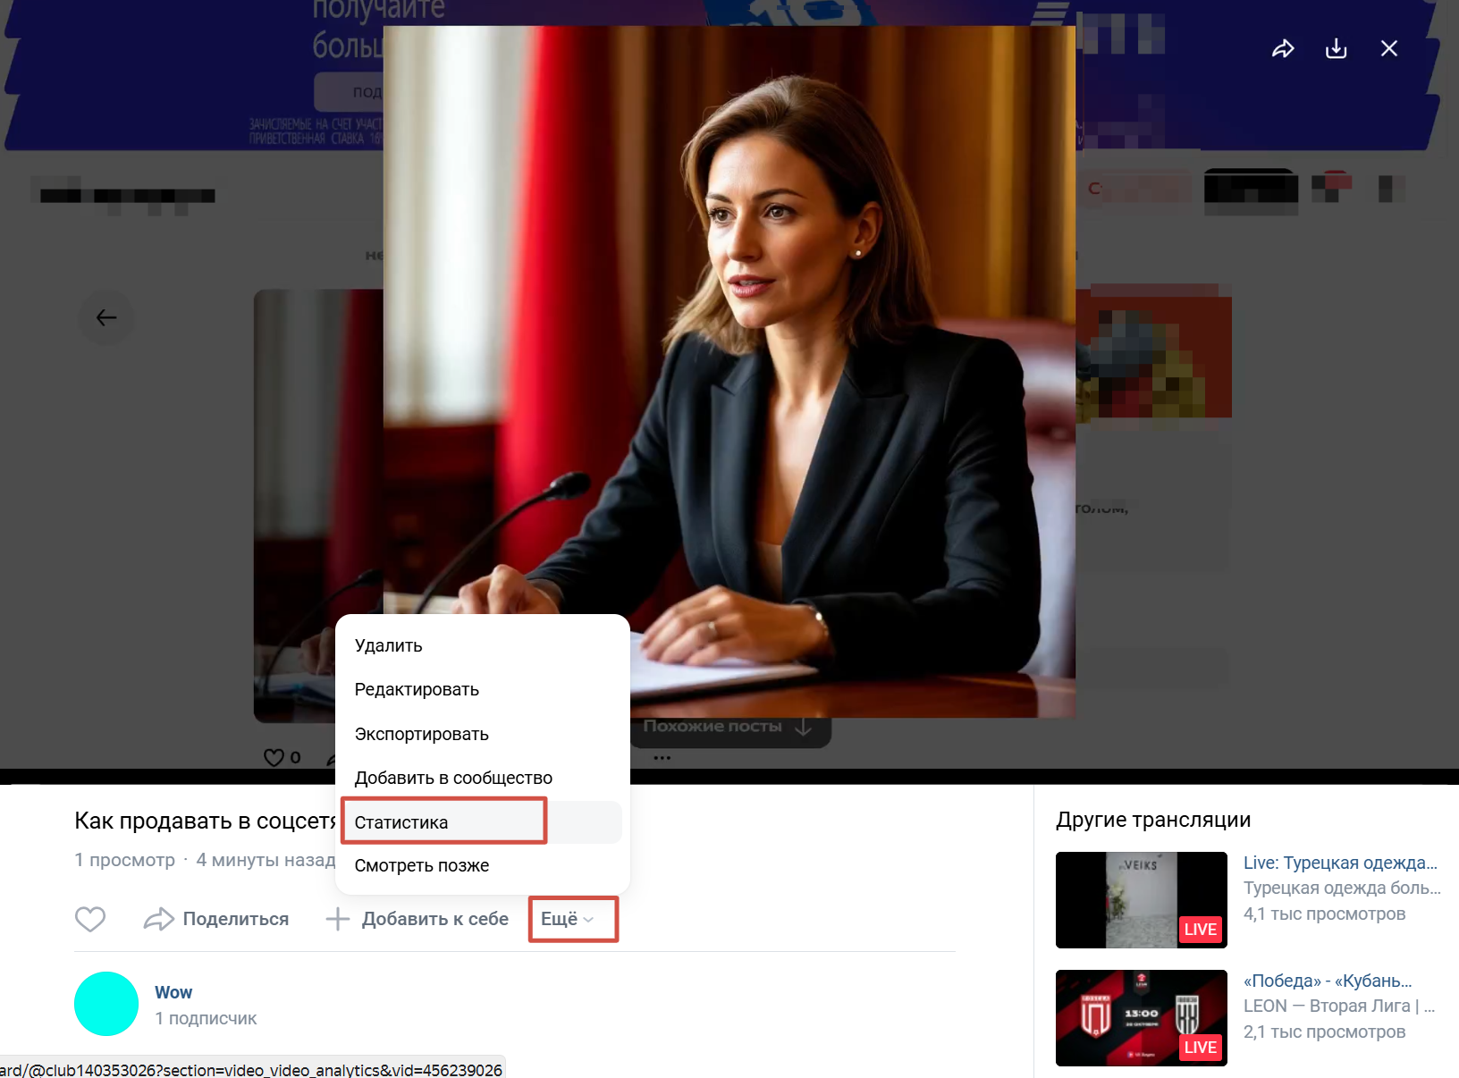
Task: Collapse Похожие посты with the down arrow
Action: coord(802,727)
